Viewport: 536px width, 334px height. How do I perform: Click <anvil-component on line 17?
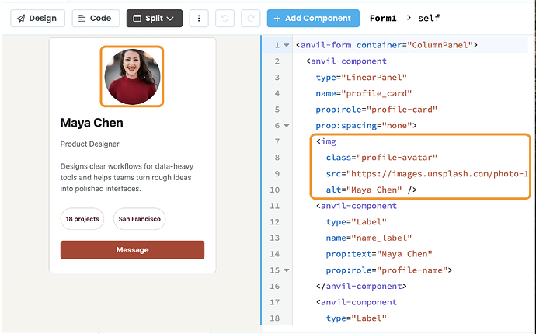click(357, 302)
